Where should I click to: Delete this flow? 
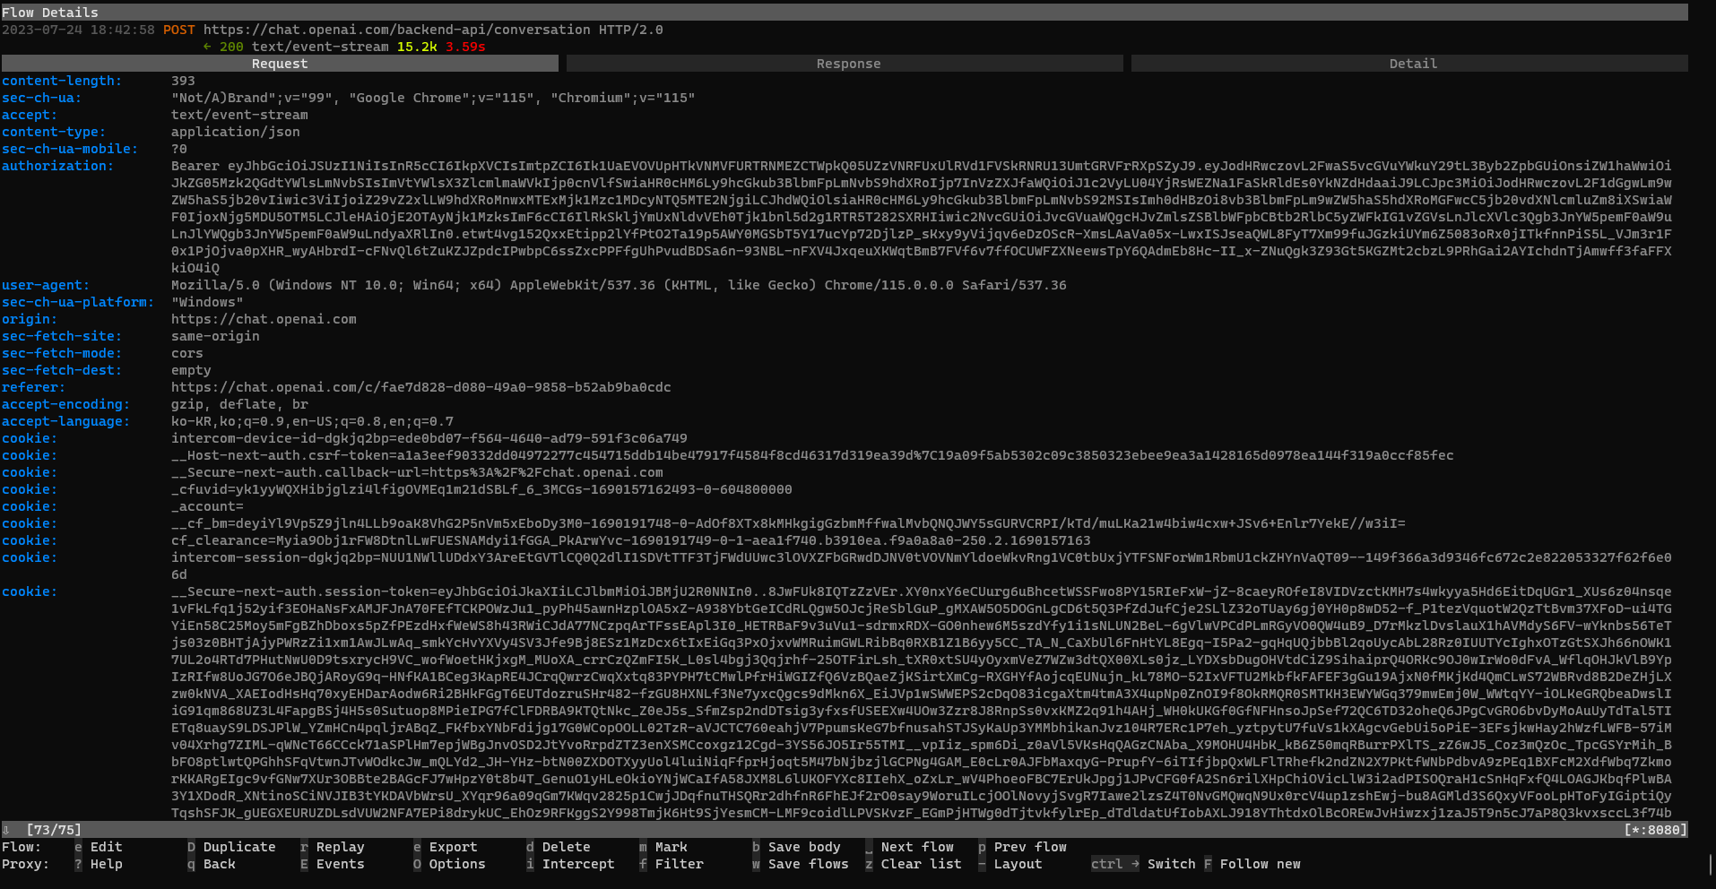tap(565, 846)
